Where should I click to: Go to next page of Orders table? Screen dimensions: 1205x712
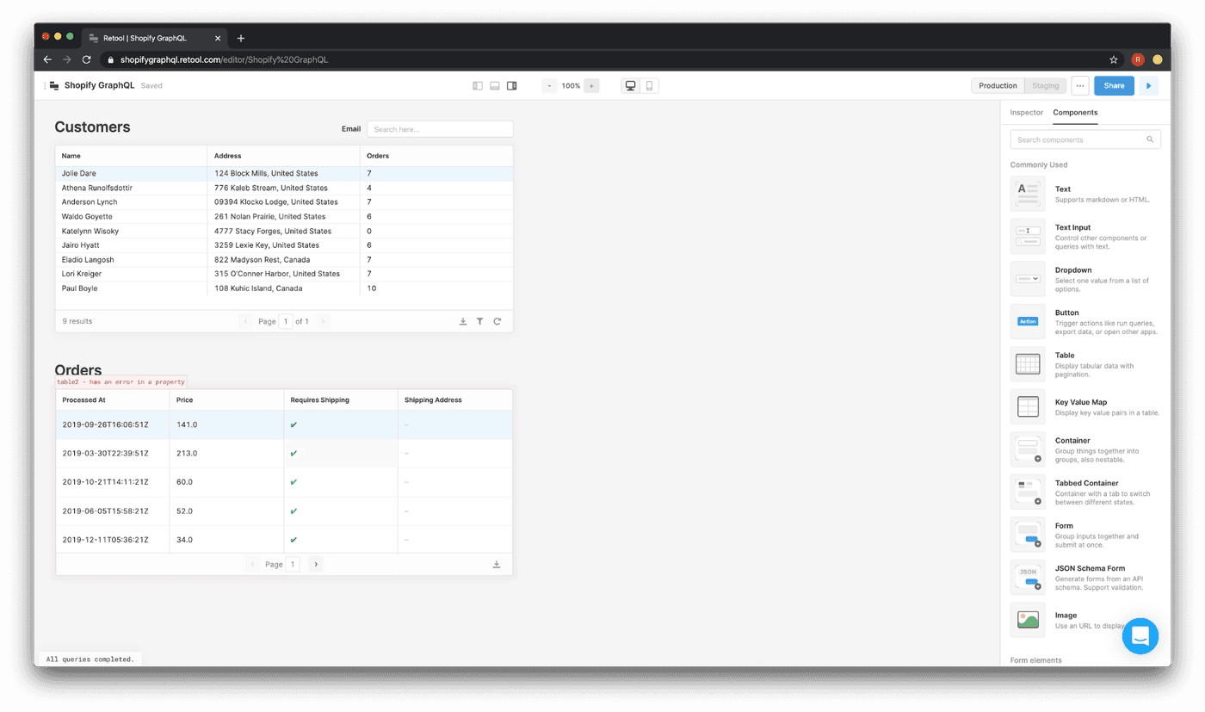coord(316,565)
